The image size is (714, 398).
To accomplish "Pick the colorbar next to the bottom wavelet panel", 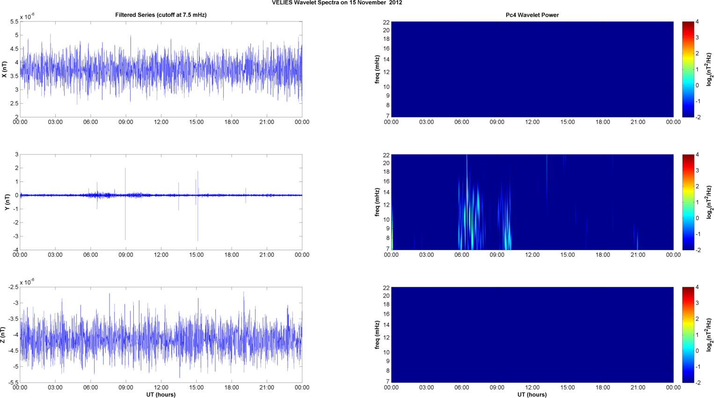I will (x=688, y=335).
